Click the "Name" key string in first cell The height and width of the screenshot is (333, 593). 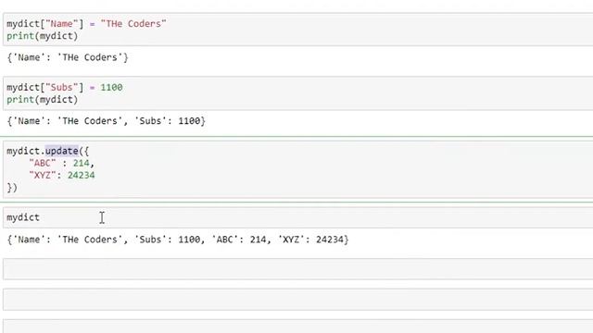pyautogui.click(x=62, y=24)
